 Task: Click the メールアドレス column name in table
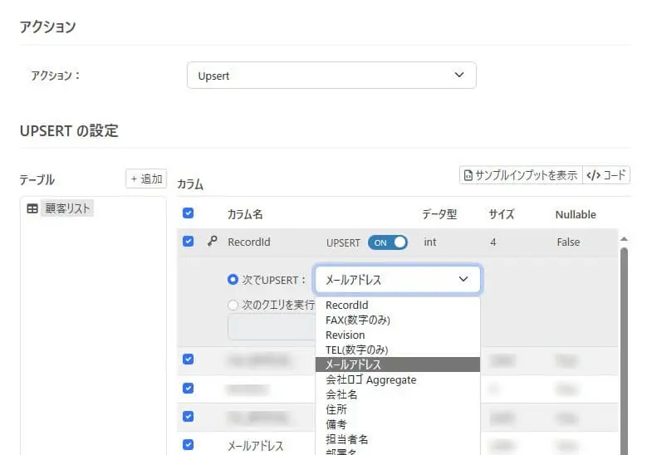pos(256,446)
